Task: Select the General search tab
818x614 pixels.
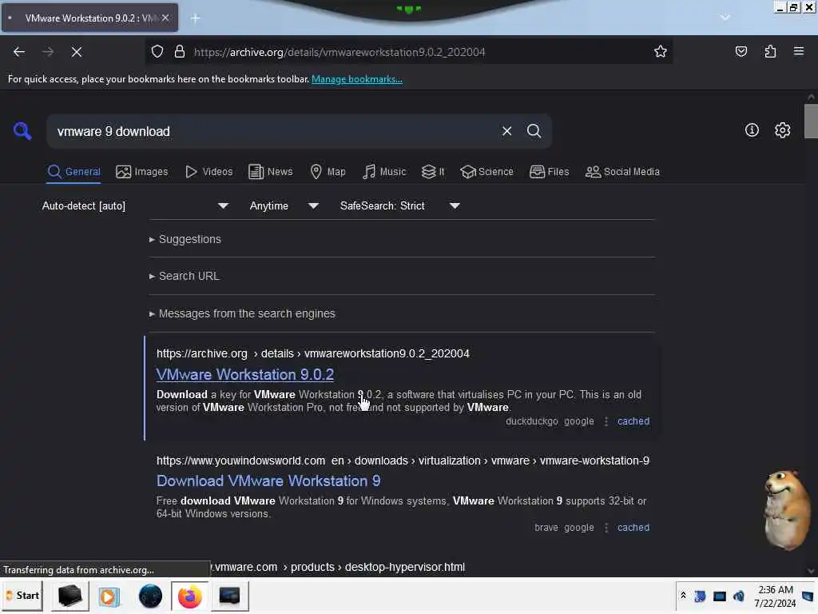Action: click(73, 172)
